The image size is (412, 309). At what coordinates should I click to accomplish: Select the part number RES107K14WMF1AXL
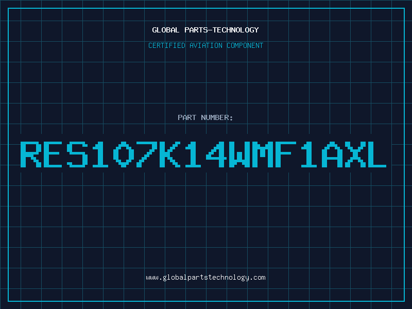pos(203,154)
